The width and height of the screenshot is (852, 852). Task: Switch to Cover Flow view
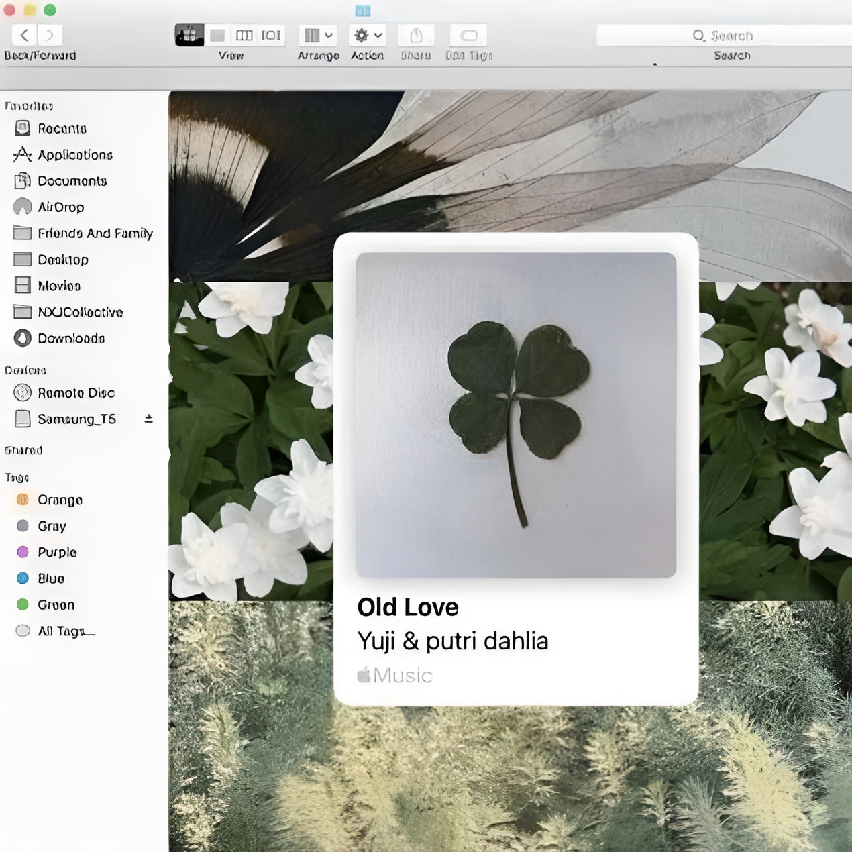coord(271,35)
